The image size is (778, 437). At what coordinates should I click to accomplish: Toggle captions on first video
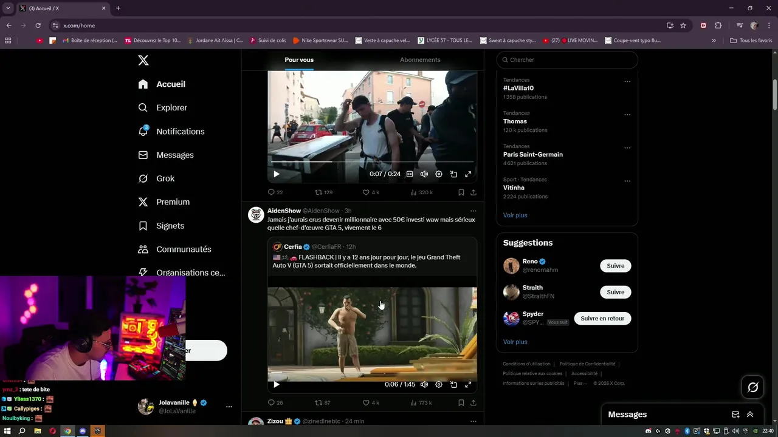(x=410, y=174)
